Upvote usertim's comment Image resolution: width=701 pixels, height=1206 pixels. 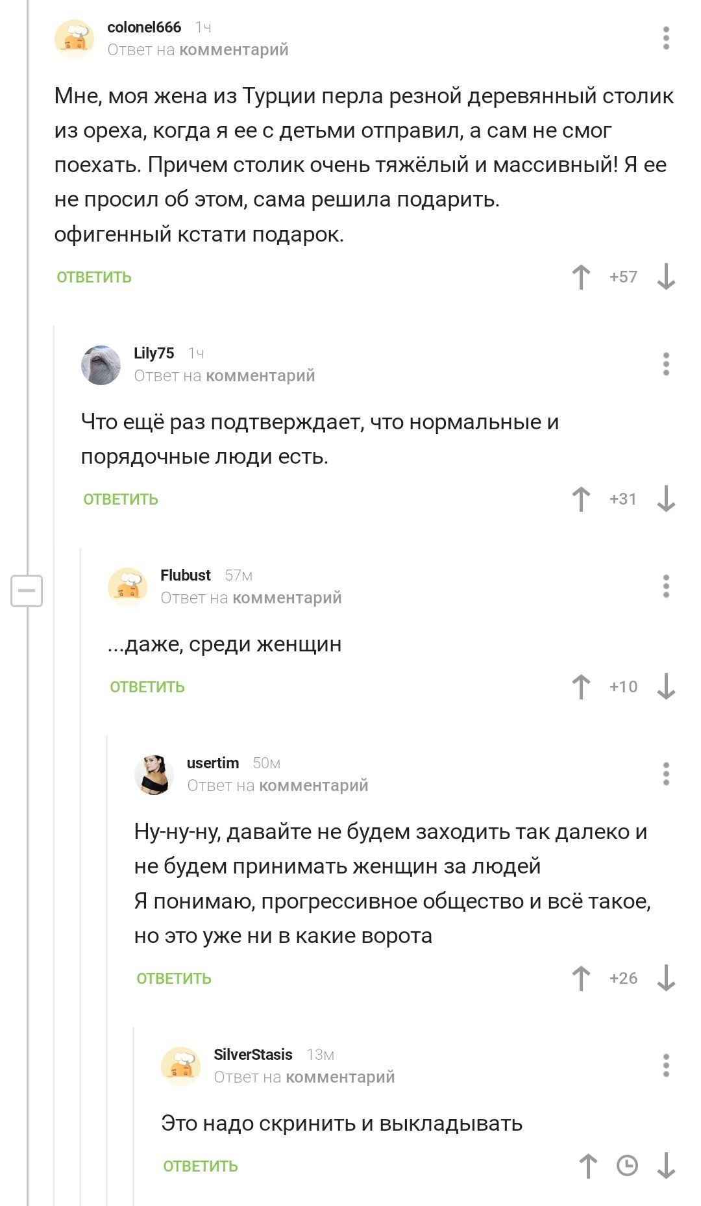[581, 979]
